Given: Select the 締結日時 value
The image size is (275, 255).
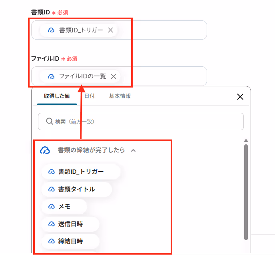Looking at the screenshot, I should pyautogui.click(x=70, y=241).
